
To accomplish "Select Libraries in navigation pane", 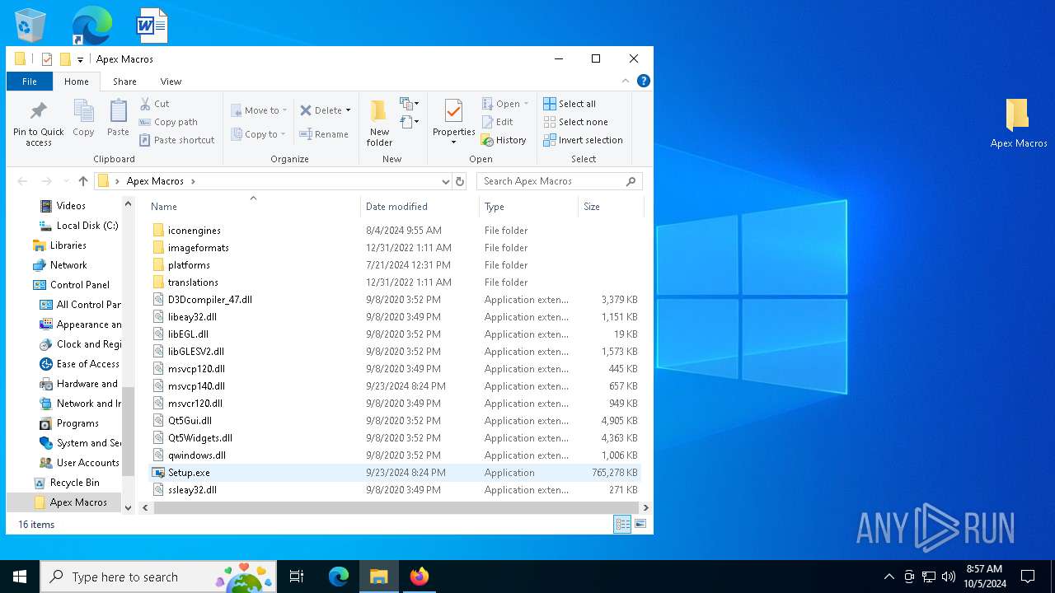I will click(x=59, y=245).
